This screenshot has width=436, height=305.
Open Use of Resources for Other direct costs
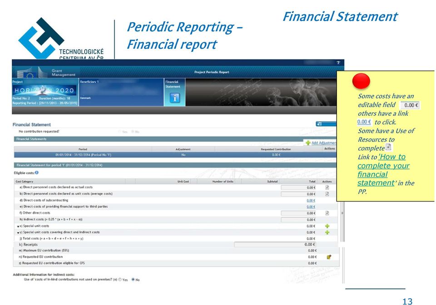(327, 213)
